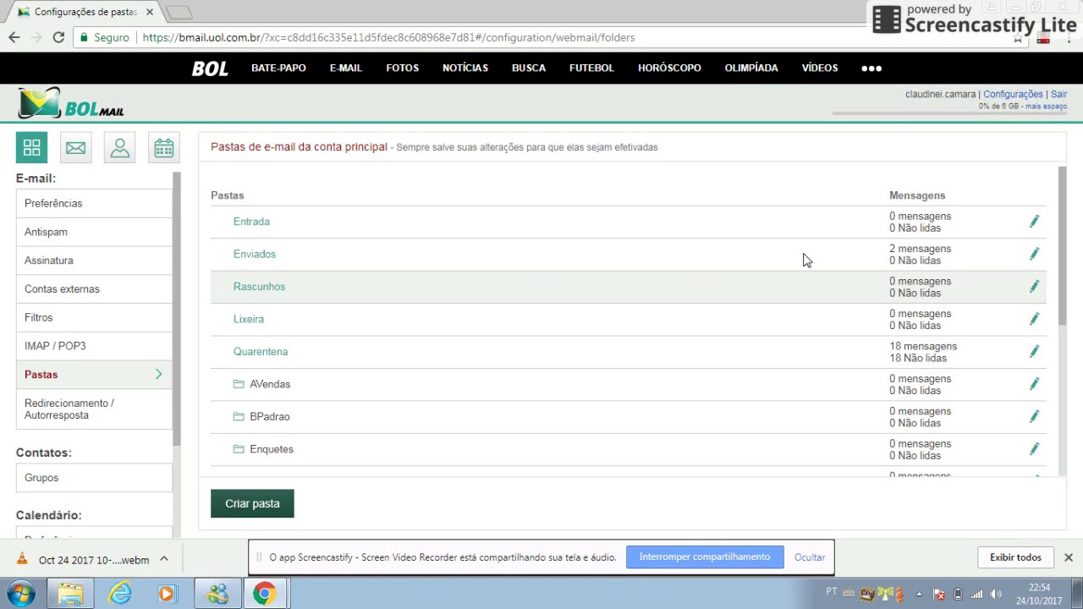The width and height of the screenshot is (1083, 609).
Task: Show hidden system tray icons
Action: click(x=920, y=594)
